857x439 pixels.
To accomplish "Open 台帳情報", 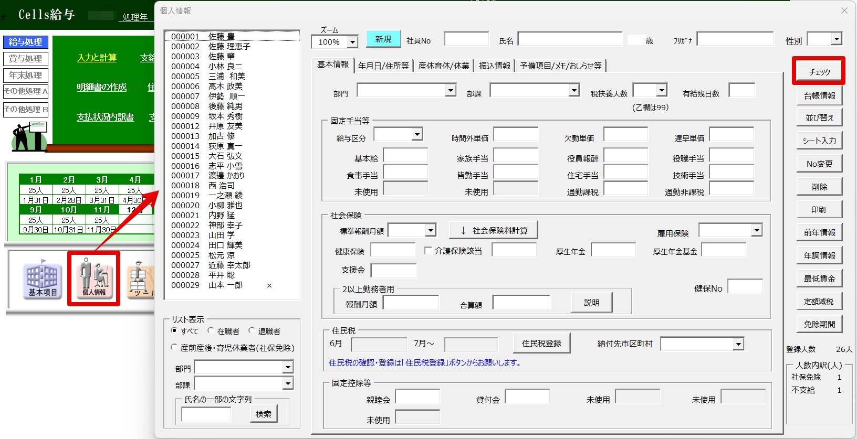I will click(x=819, y=95).
